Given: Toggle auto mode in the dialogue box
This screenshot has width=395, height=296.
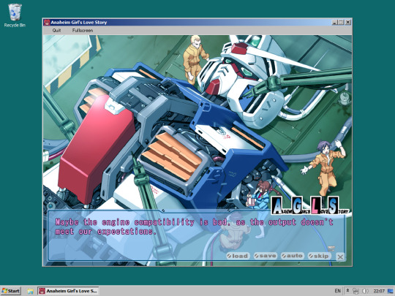Looking at the screenshot, I should coord(293,256).
